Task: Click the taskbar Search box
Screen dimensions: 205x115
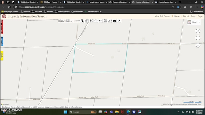Action: (83, 112)
